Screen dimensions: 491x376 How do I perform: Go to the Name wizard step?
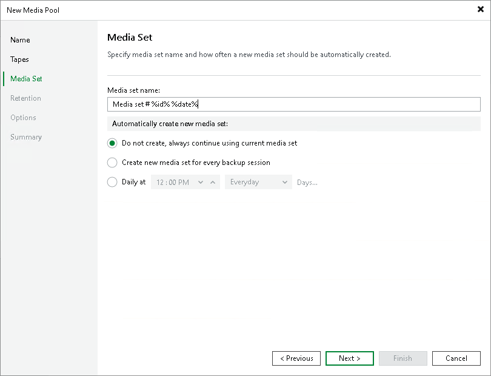(20, 40)
